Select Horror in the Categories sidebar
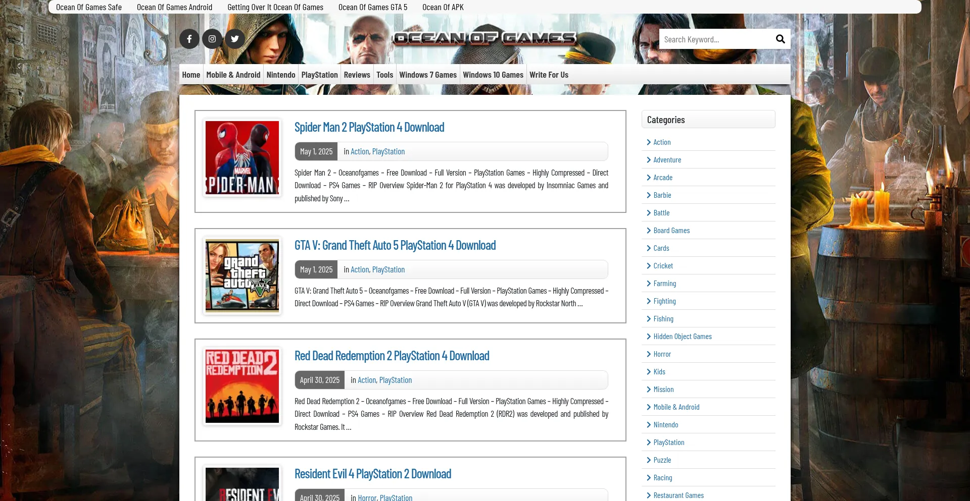Image resolution: width=970 pixels, height=501 pixels. (x=662, y=354)
